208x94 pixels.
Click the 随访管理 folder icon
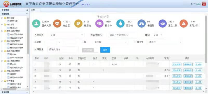(5, 24)
